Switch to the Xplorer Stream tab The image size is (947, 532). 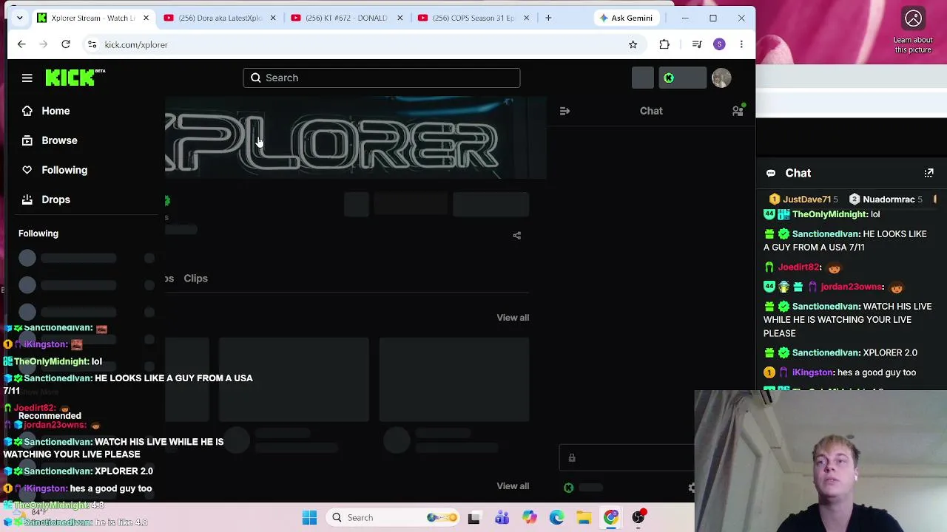pos(94,18)
